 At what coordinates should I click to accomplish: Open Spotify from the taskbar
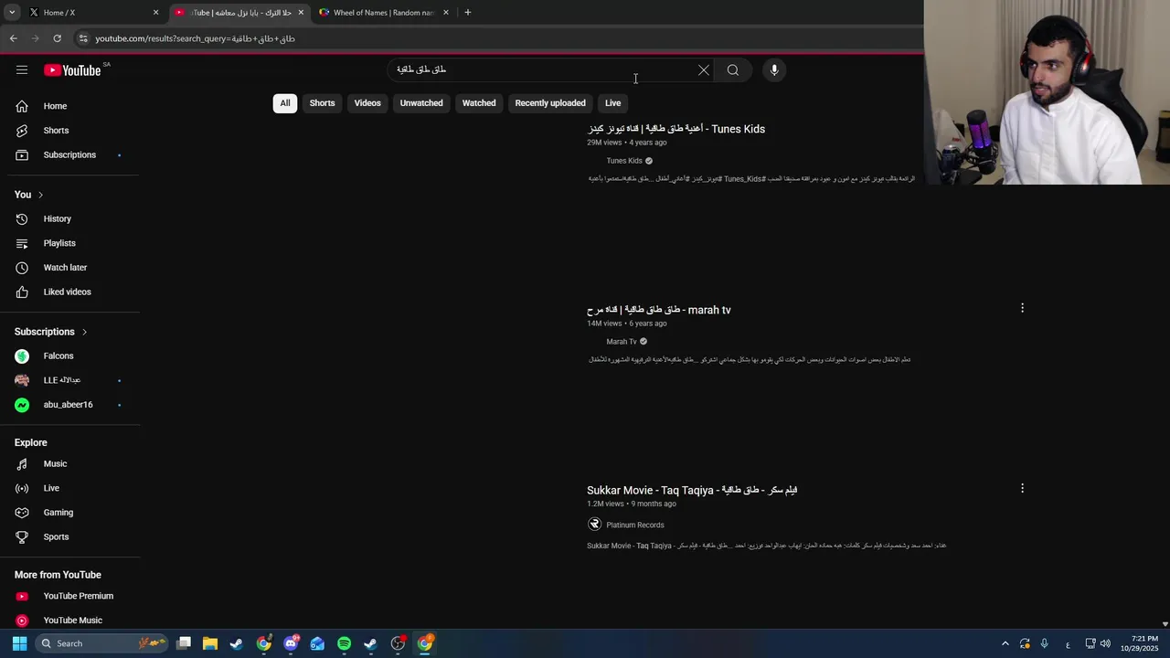(344, 643)
